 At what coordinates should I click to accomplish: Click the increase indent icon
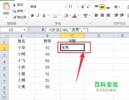[122, 15]
